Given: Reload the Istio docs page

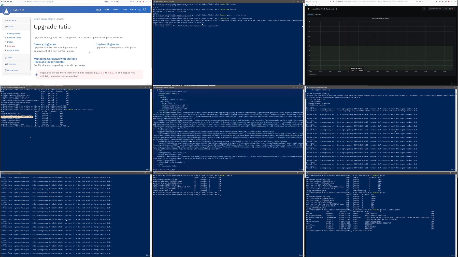Looking at the screenshot, I should click(x=8, y=2).
